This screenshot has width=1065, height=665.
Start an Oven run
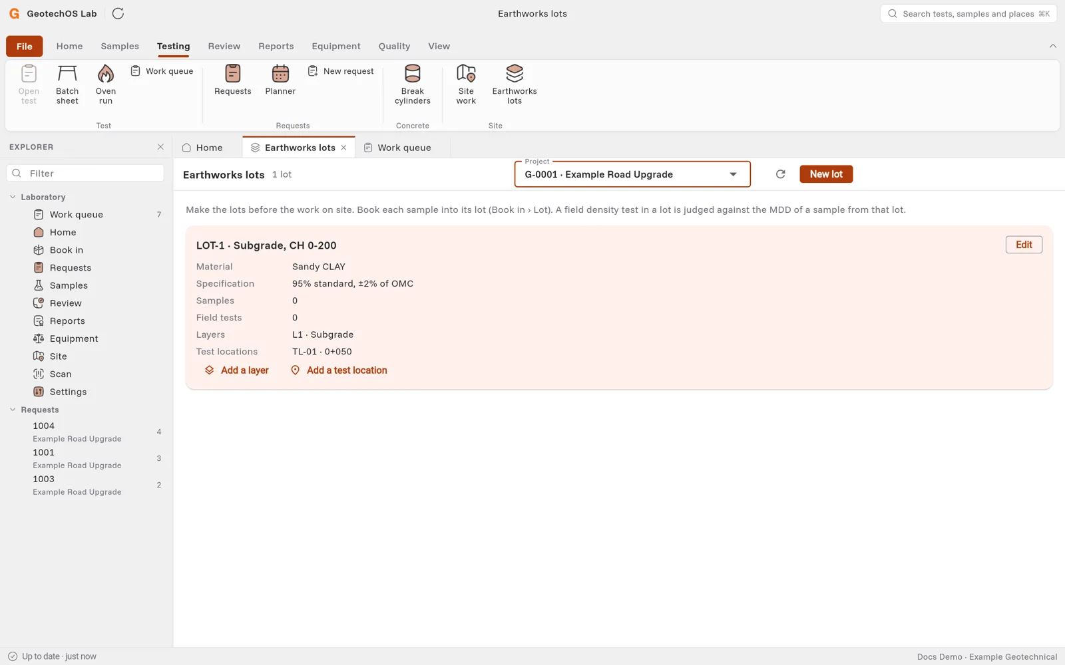[x=105, y=84]
